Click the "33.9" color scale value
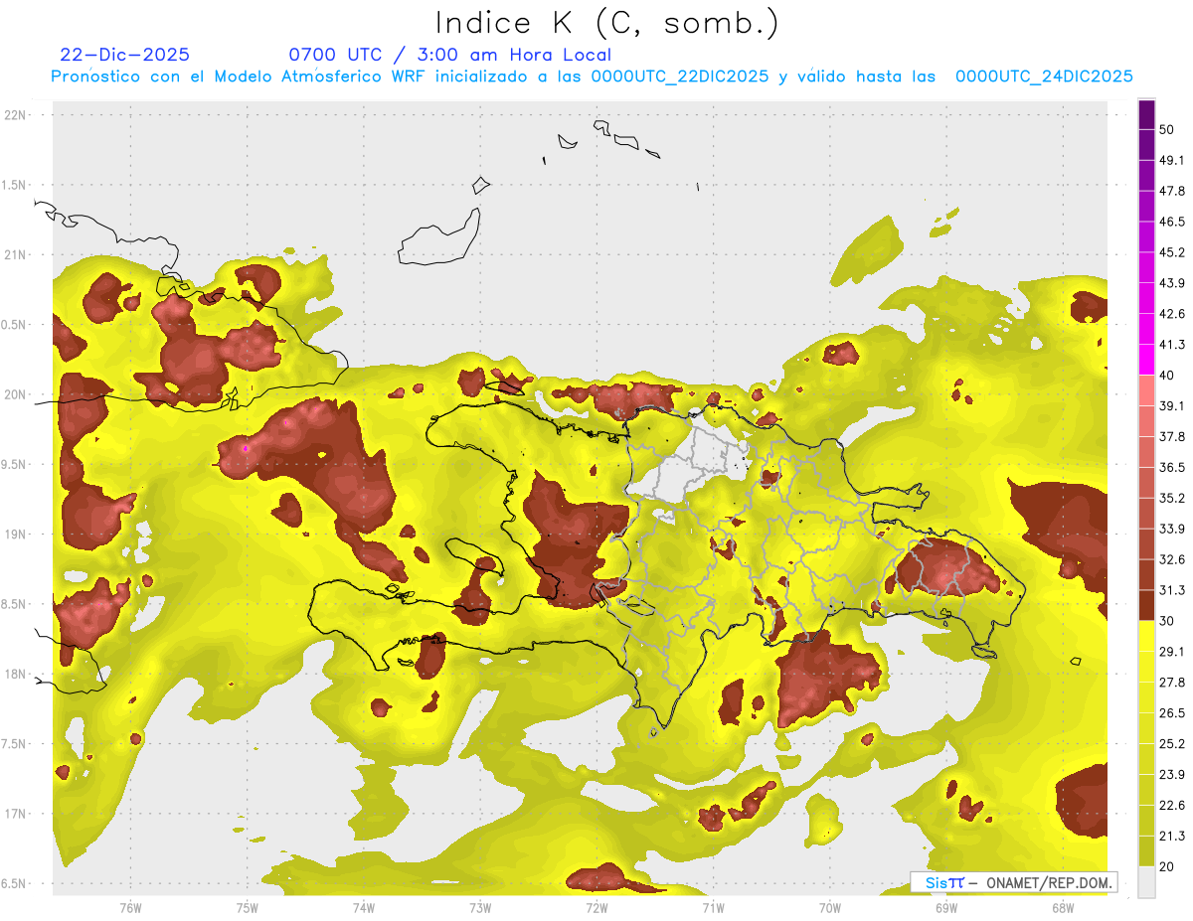Screen dimensions: 1193x921 pyautogui.click(x=1172, y=529)
